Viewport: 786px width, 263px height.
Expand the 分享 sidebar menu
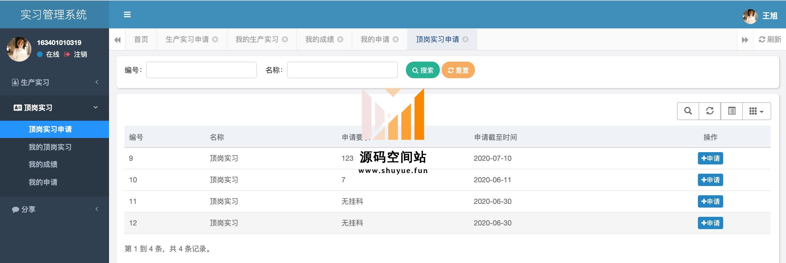(55, 209)
